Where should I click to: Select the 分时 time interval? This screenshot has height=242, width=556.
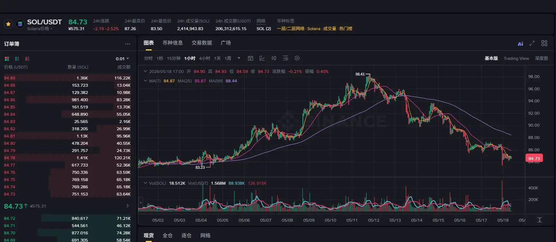tap(148, 58)
